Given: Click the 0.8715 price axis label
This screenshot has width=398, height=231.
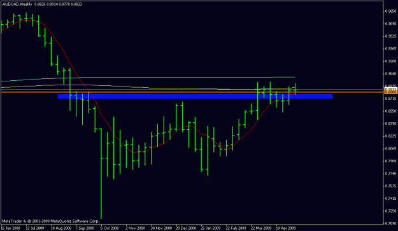Looking at the screenshot, I should point(390,99).
